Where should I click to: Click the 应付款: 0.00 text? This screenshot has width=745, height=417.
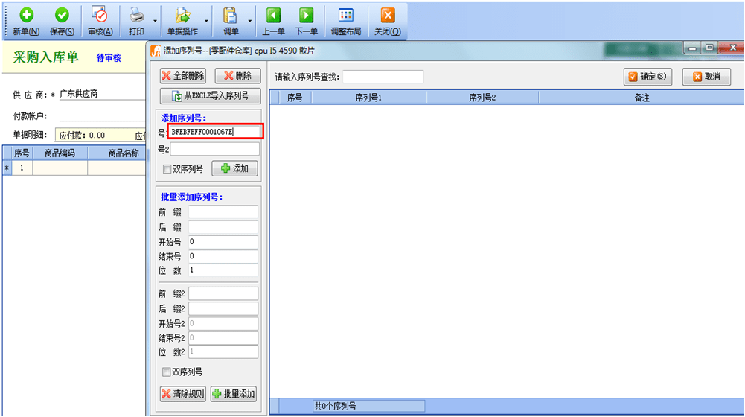pos(82,136)
